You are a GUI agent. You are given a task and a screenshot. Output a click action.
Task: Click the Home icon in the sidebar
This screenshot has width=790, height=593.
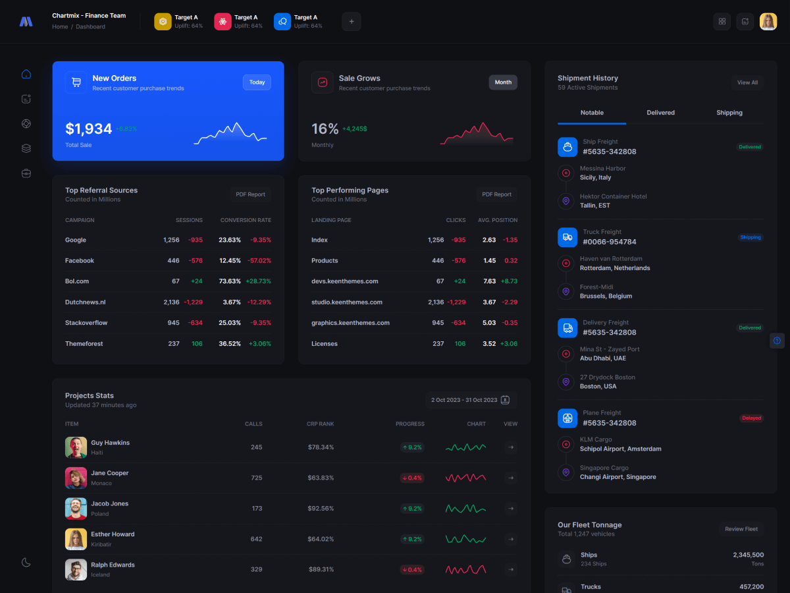pyautogui.click(x=26, y=74)
